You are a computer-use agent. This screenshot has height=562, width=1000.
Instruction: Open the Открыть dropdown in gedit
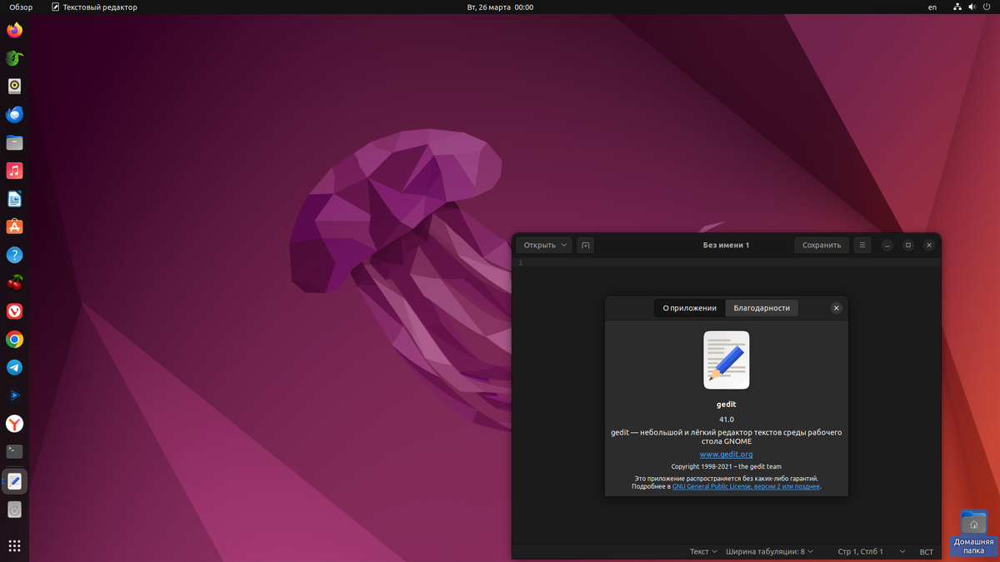pos(543,245)
